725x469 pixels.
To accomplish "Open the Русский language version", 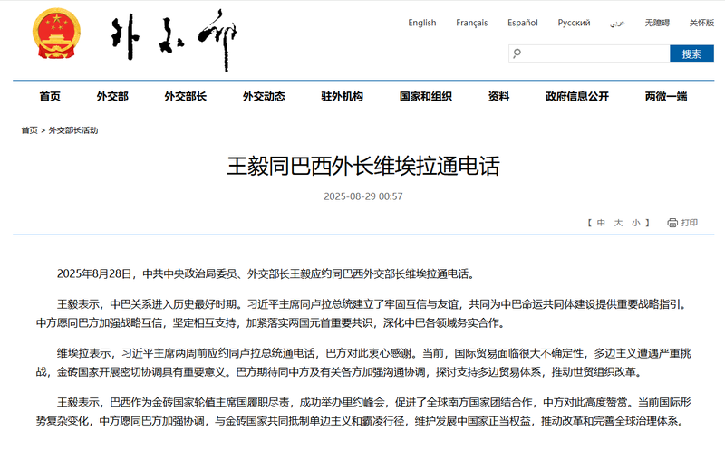I will (574, 23).
